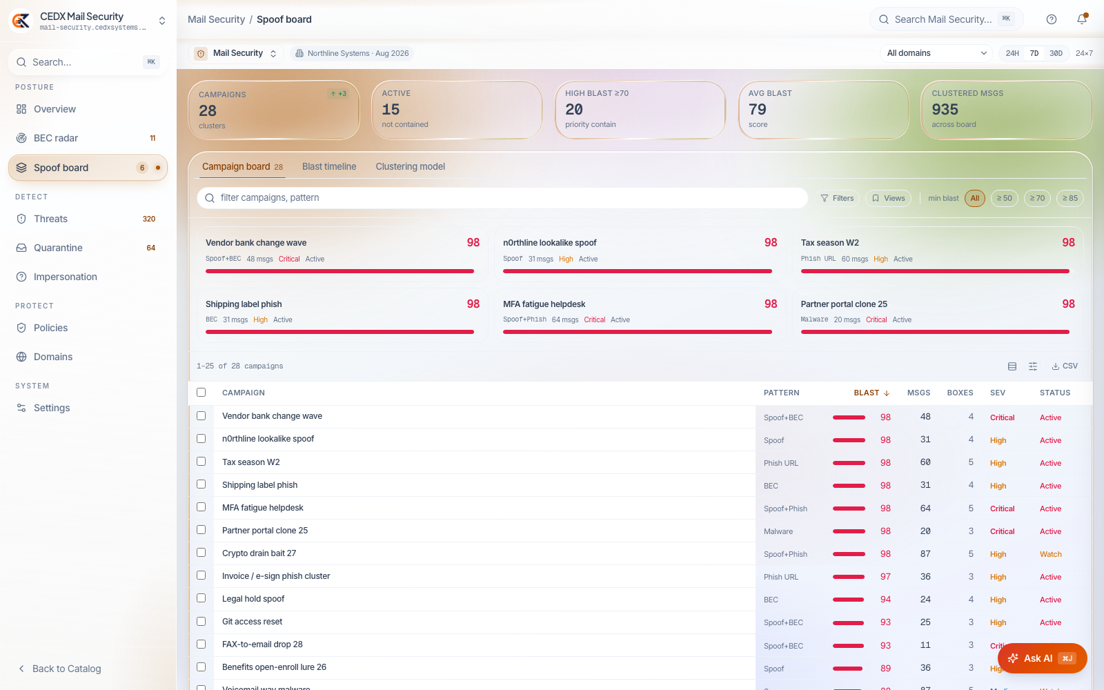1104x690 pixels.
Task: Open Overview dashboard icon in sidebar
Action: coord(21,109)
